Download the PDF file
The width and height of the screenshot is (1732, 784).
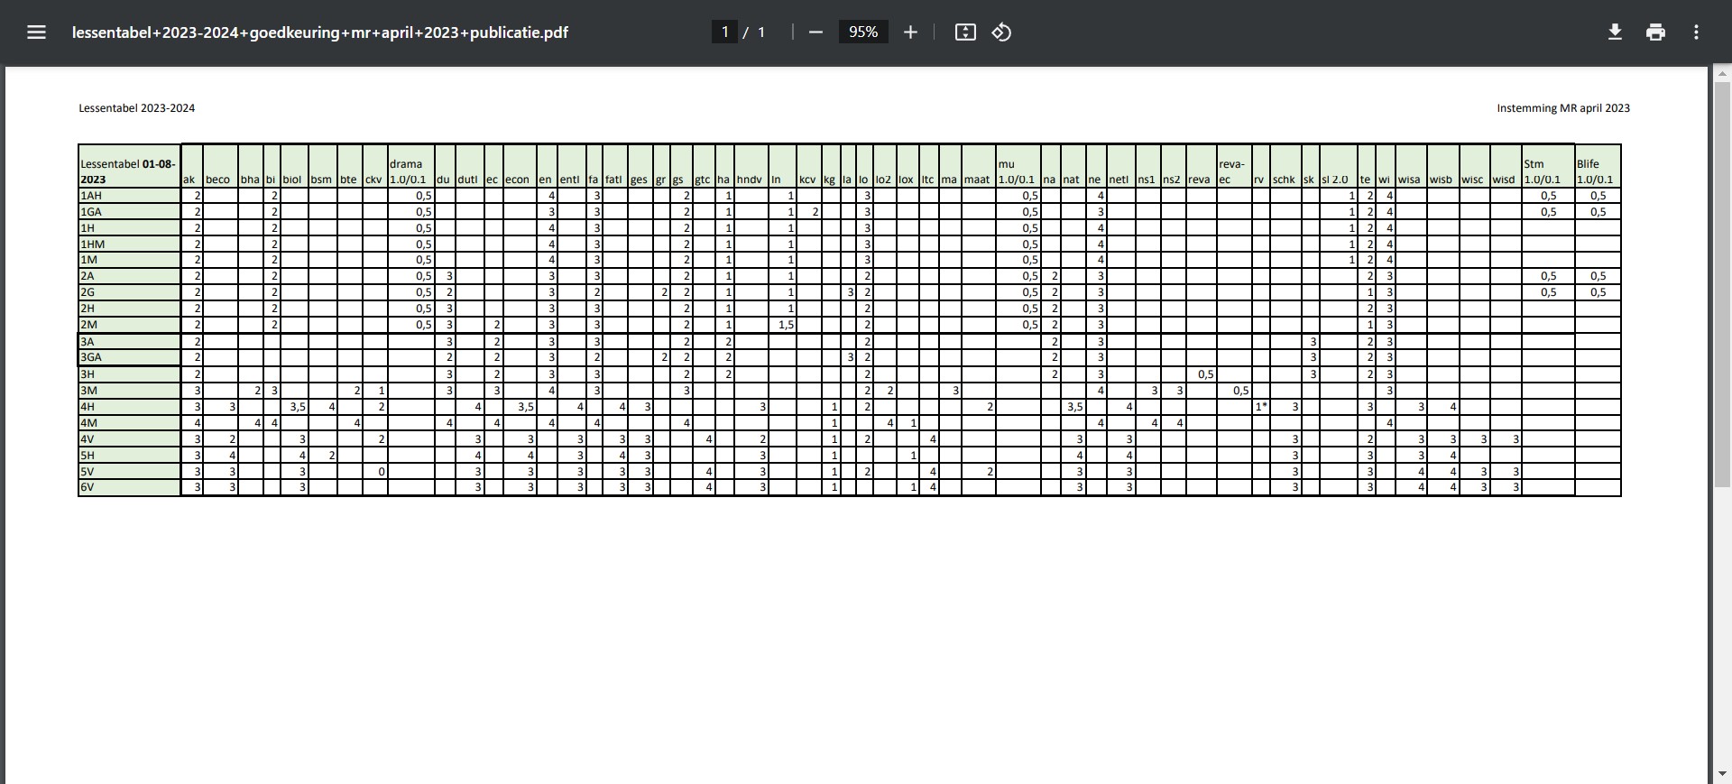(x=1615, y=32)
